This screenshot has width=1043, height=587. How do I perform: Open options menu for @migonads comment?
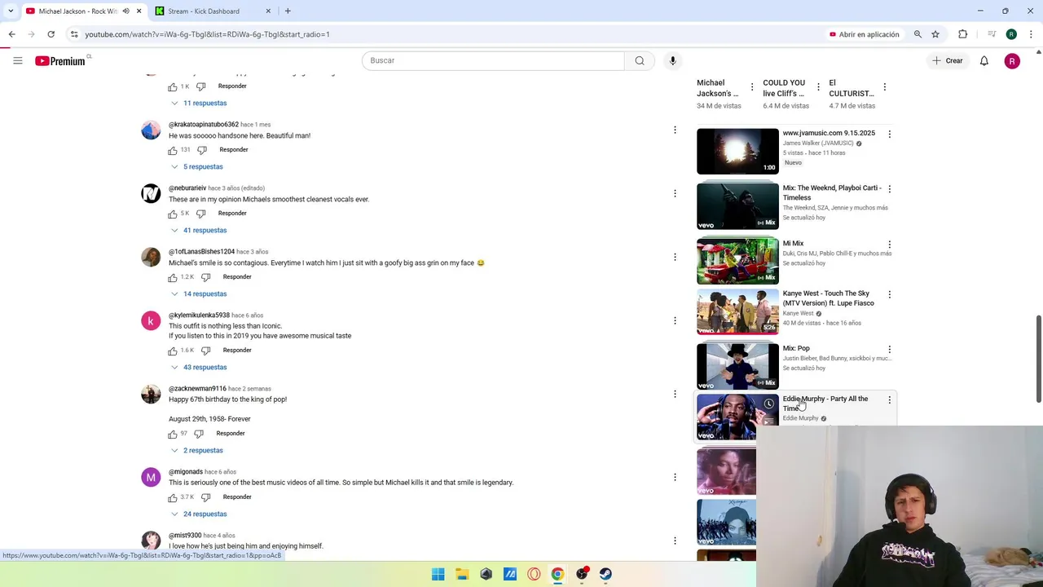point(675,477)
